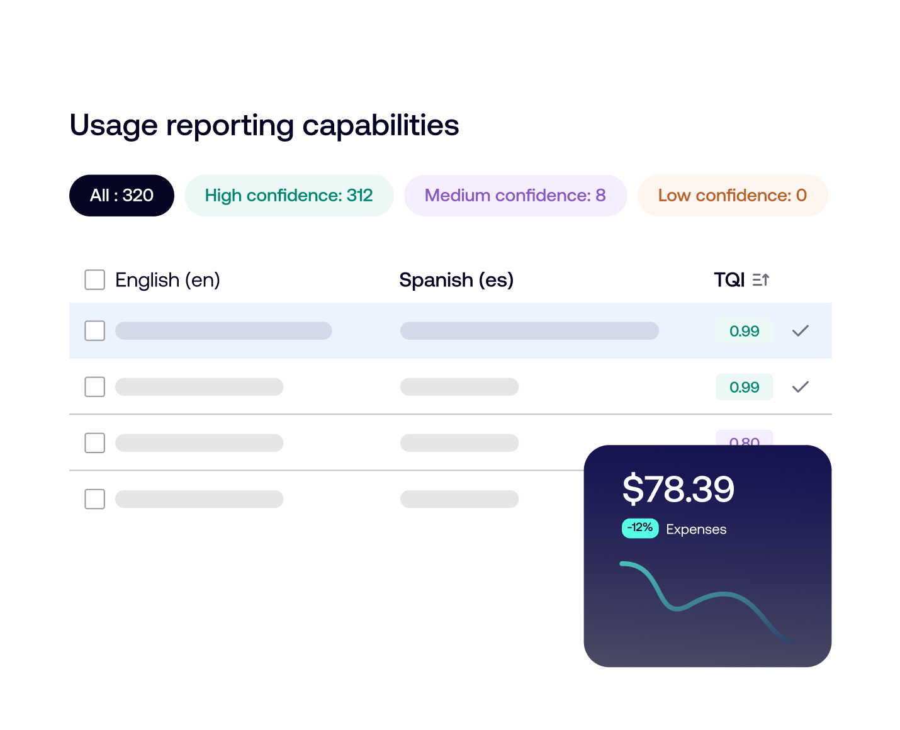The image size is (900, 730).
Task: Click the 0.99 TQI badge in the highlighted row
Action: (744, 331)
